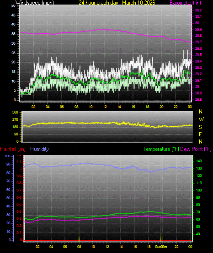The image size is (213, 253).
Task: Click the 1.1 tick on rainfall axis
Action: coord(19,162)
